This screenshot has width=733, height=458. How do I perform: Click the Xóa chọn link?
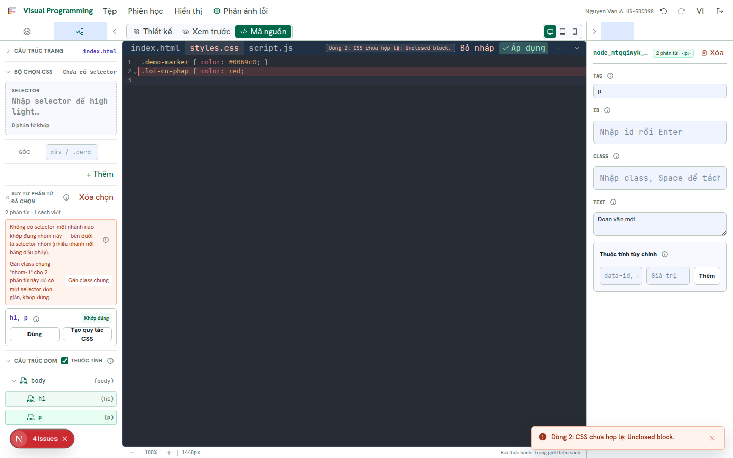click(96, 197)
